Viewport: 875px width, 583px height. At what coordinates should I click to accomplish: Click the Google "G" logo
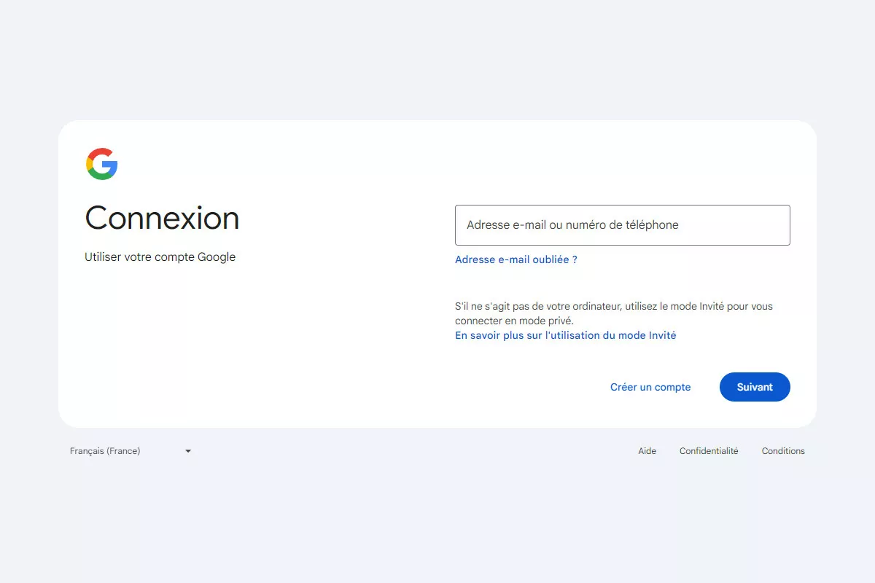click(x=102, y=164)
